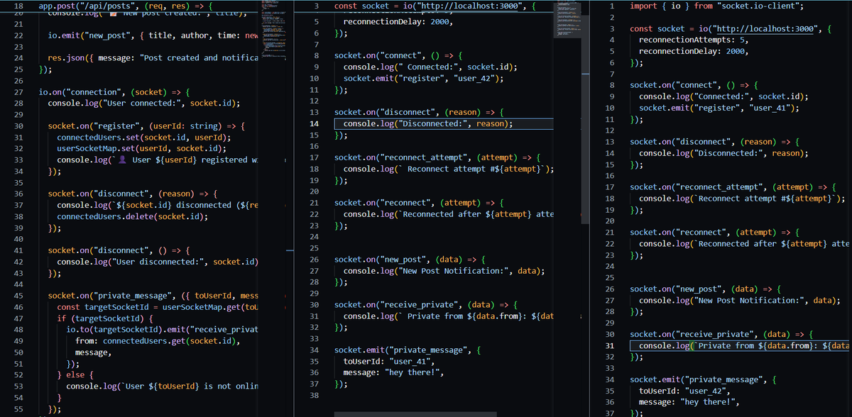
Task: Click reconnectionDelay: 2000 in the middle editor
Action: [x=398, y=21]
